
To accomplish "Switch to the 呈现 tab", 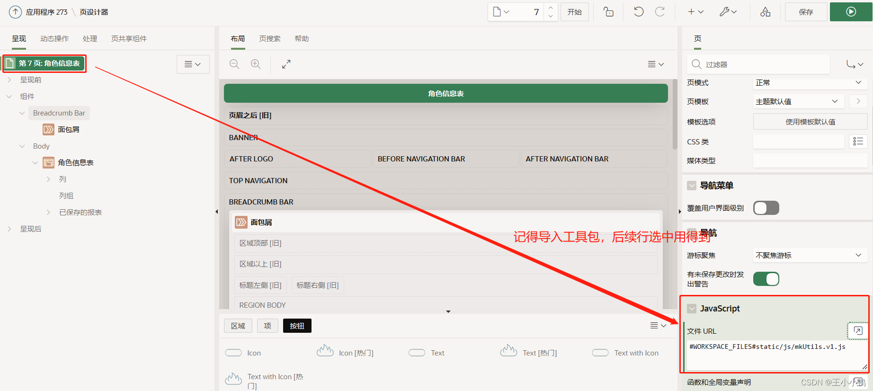I will coord(19,39).
